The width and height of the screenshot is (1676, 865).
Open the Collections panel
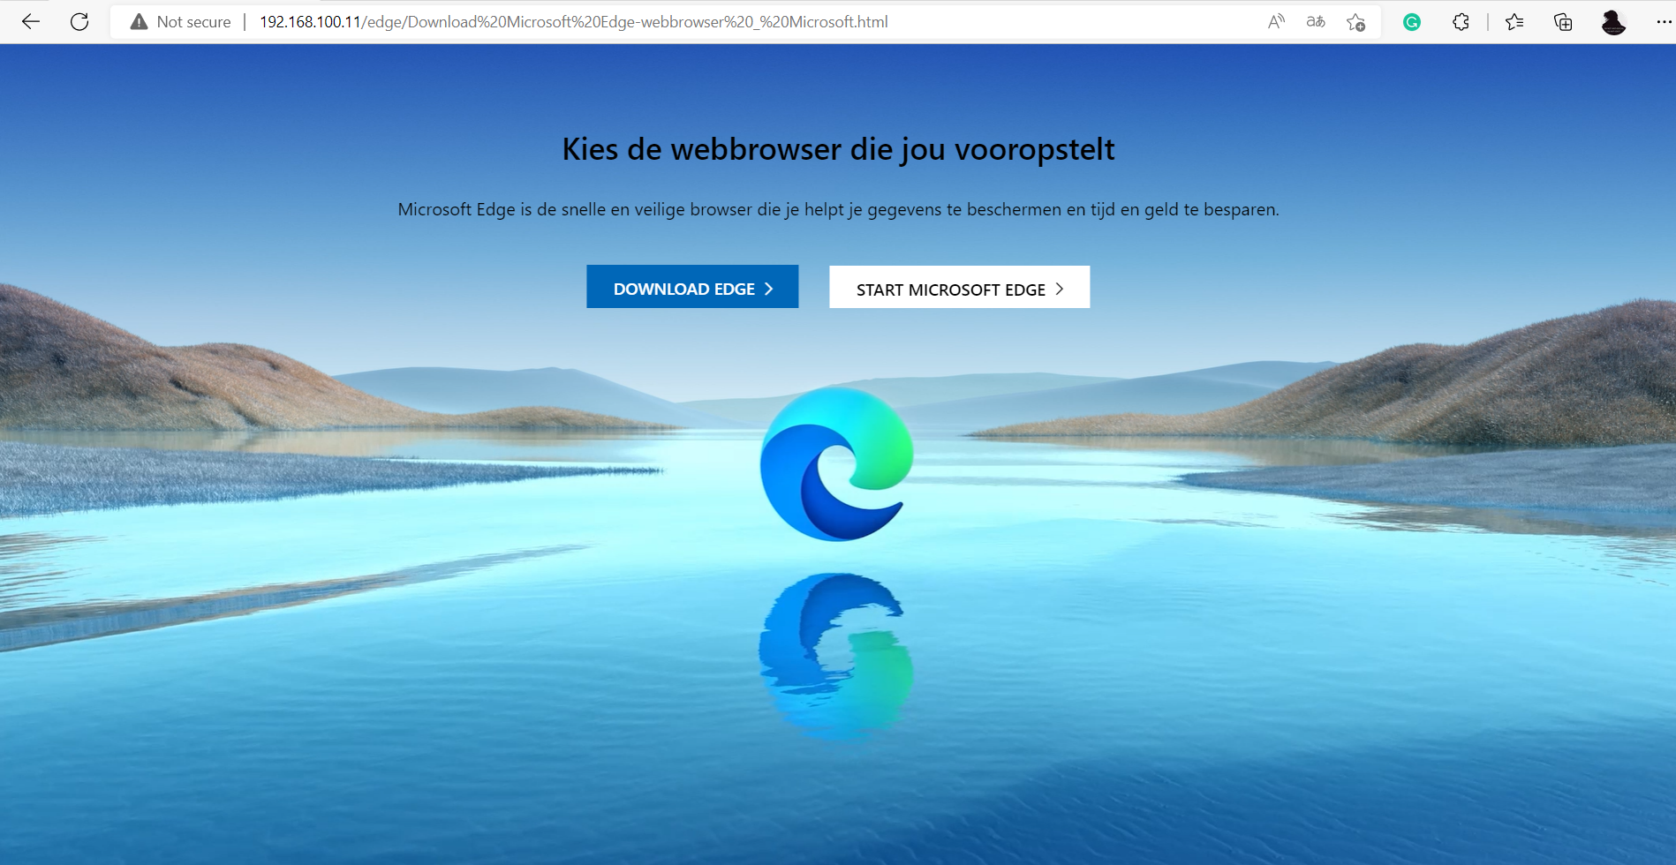coord(1563,22)
